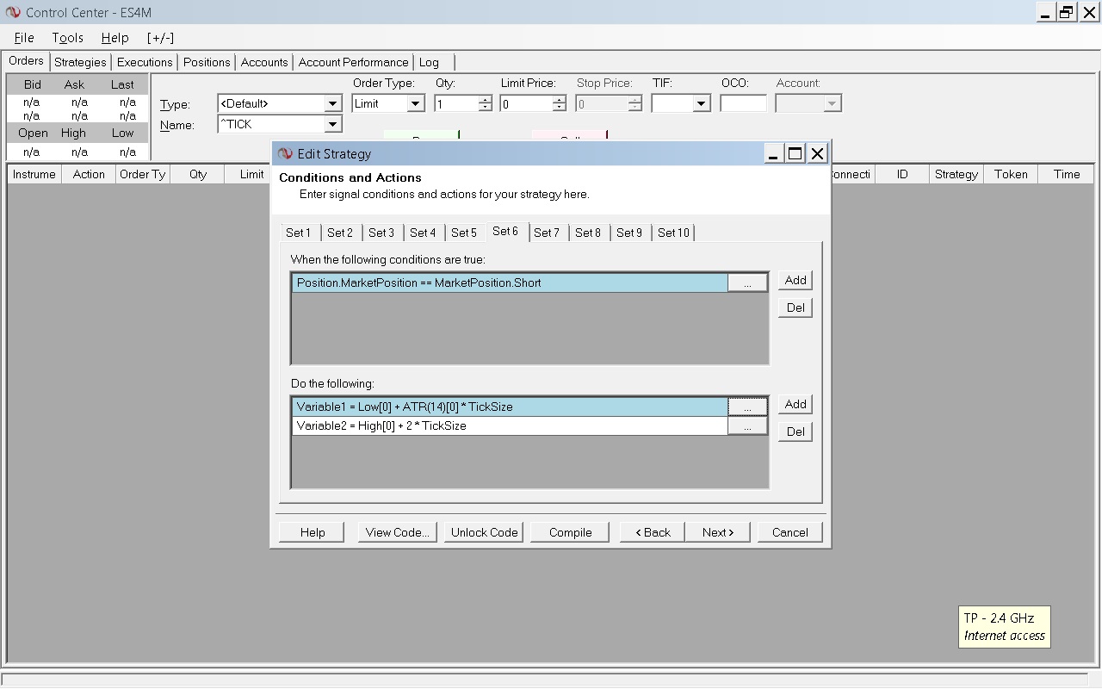Click the View Code... button

point(398,532)
